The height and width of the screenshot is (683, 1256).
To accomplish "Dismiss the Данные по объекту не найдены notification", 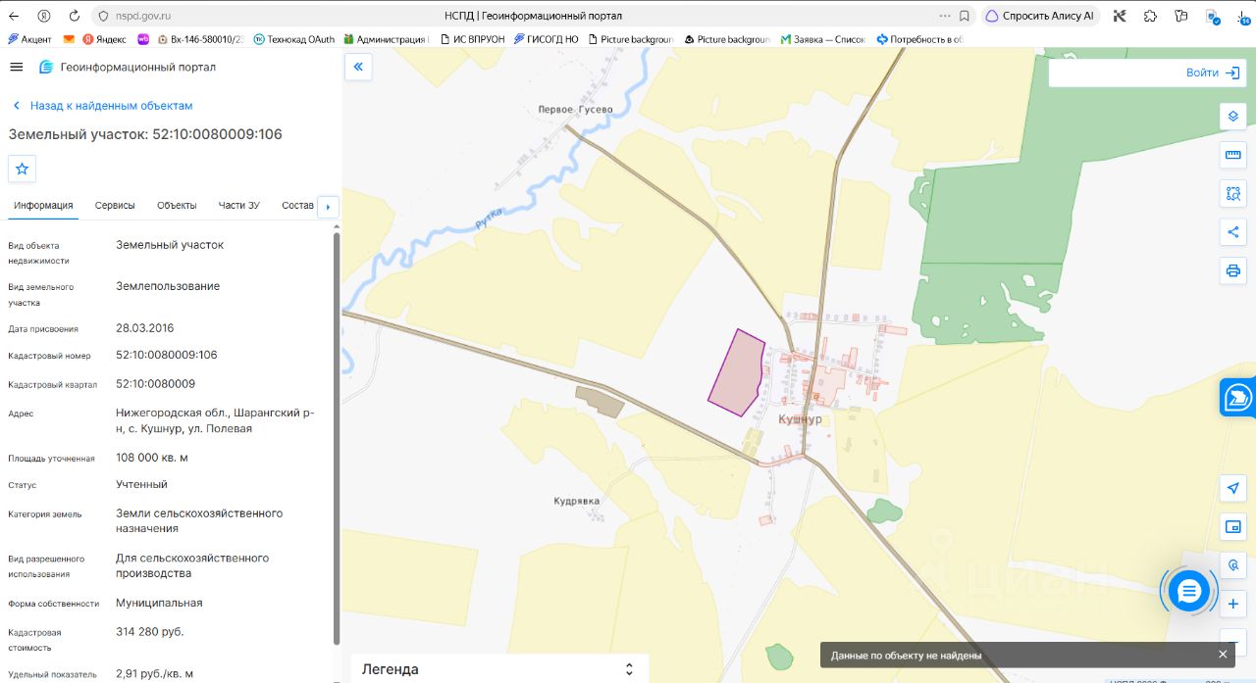I will (1223, 655).
